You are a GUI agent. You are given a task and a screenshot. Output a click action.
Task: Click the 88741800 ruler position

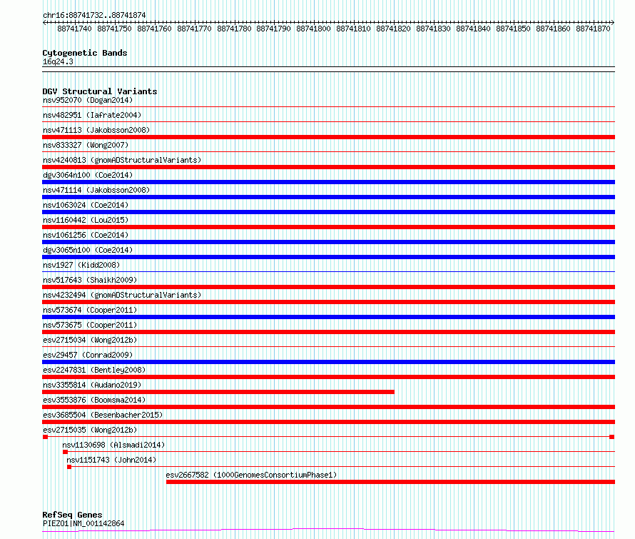[313, 29]
